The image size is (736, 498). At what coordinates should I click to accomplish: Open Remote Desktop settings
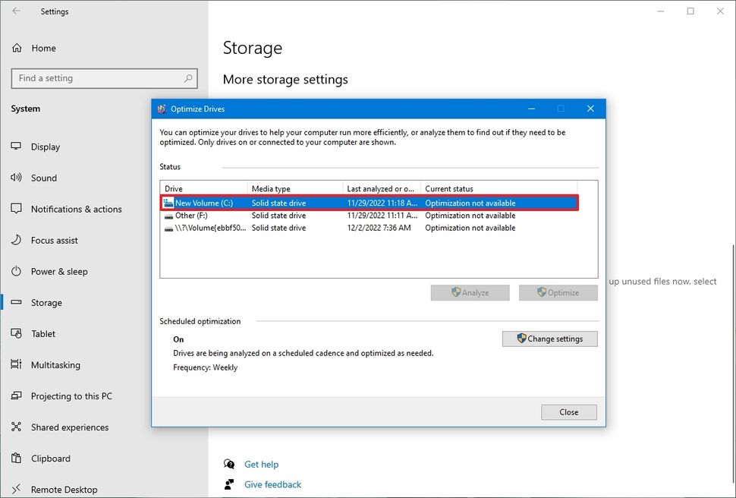pos(61,489)
